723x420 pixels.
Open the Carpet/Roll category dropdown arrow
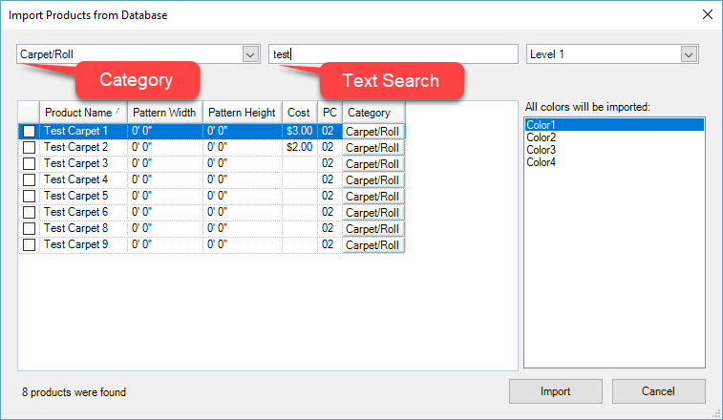pos(250,54)
